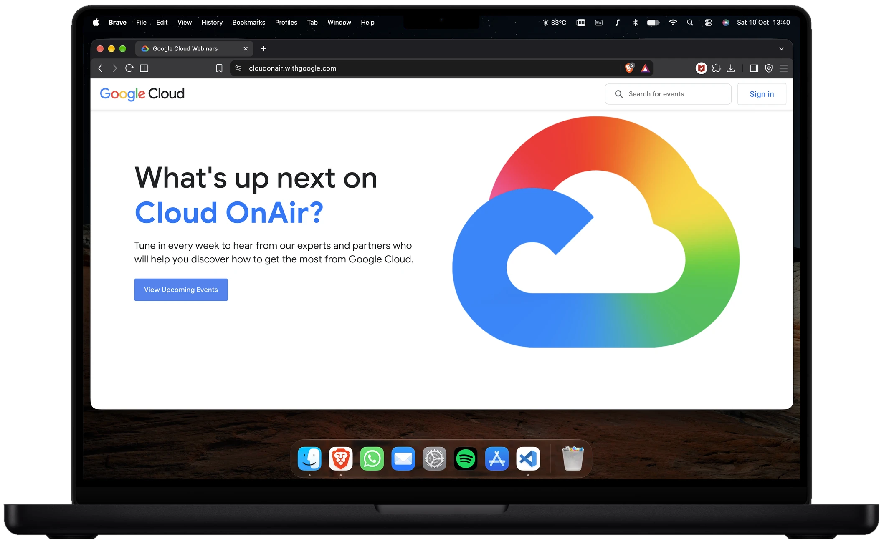Open the Profiles menu
Image resolution: width=884 pixels, height=544 pixels.
(x=286, y=23)
